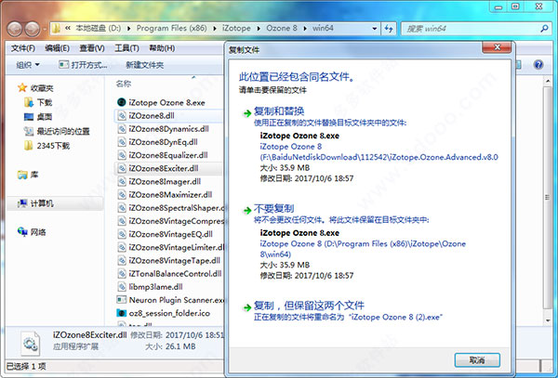Click the libmp3lame.dll file icon

122,287
